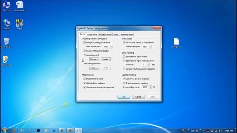Image resolution: width=237 pixels, height=133 pixels.
Task: Open the Network desktop icon
Action: coord(7,24)
